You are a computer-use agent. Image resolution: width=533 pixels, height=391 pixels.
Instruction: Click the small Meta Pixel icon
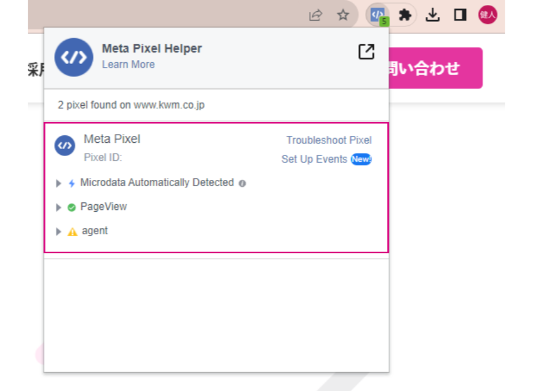click(x=65, y=145)
